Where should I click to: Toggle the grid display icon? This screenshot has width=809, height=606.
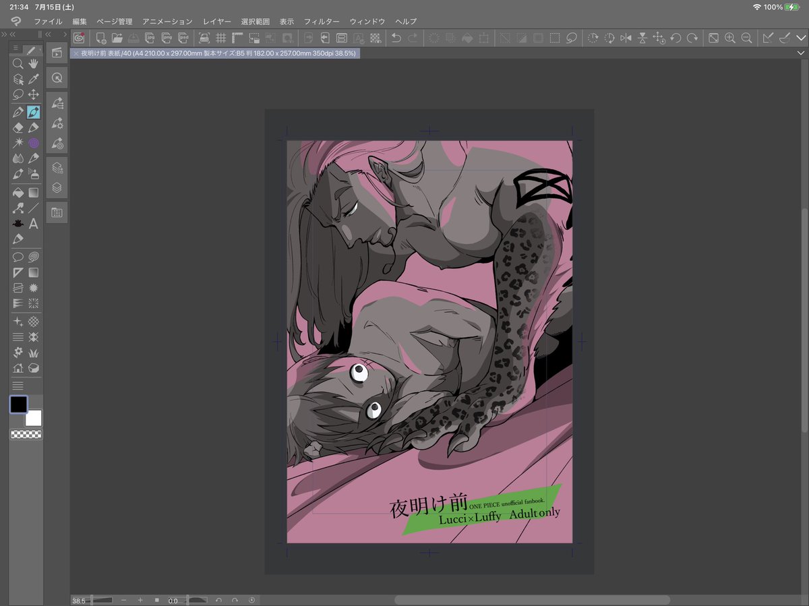pos(221,38)
